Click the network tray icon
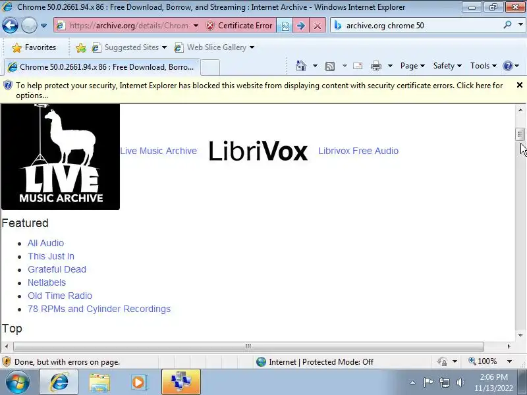The image size is (527, 395). [x=444, y=382]
